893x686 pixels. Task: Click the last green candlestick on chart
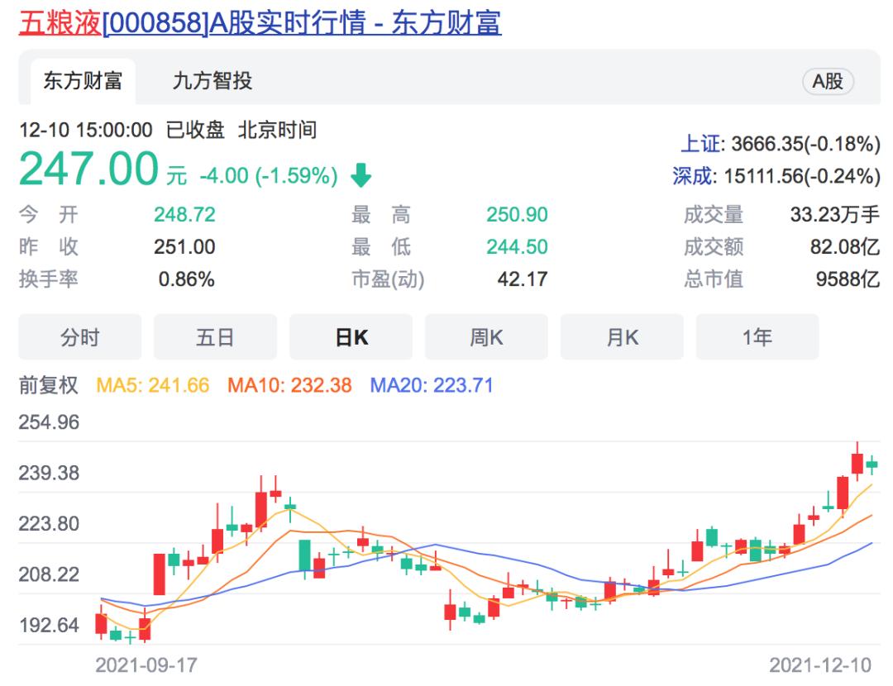[872, 464]
